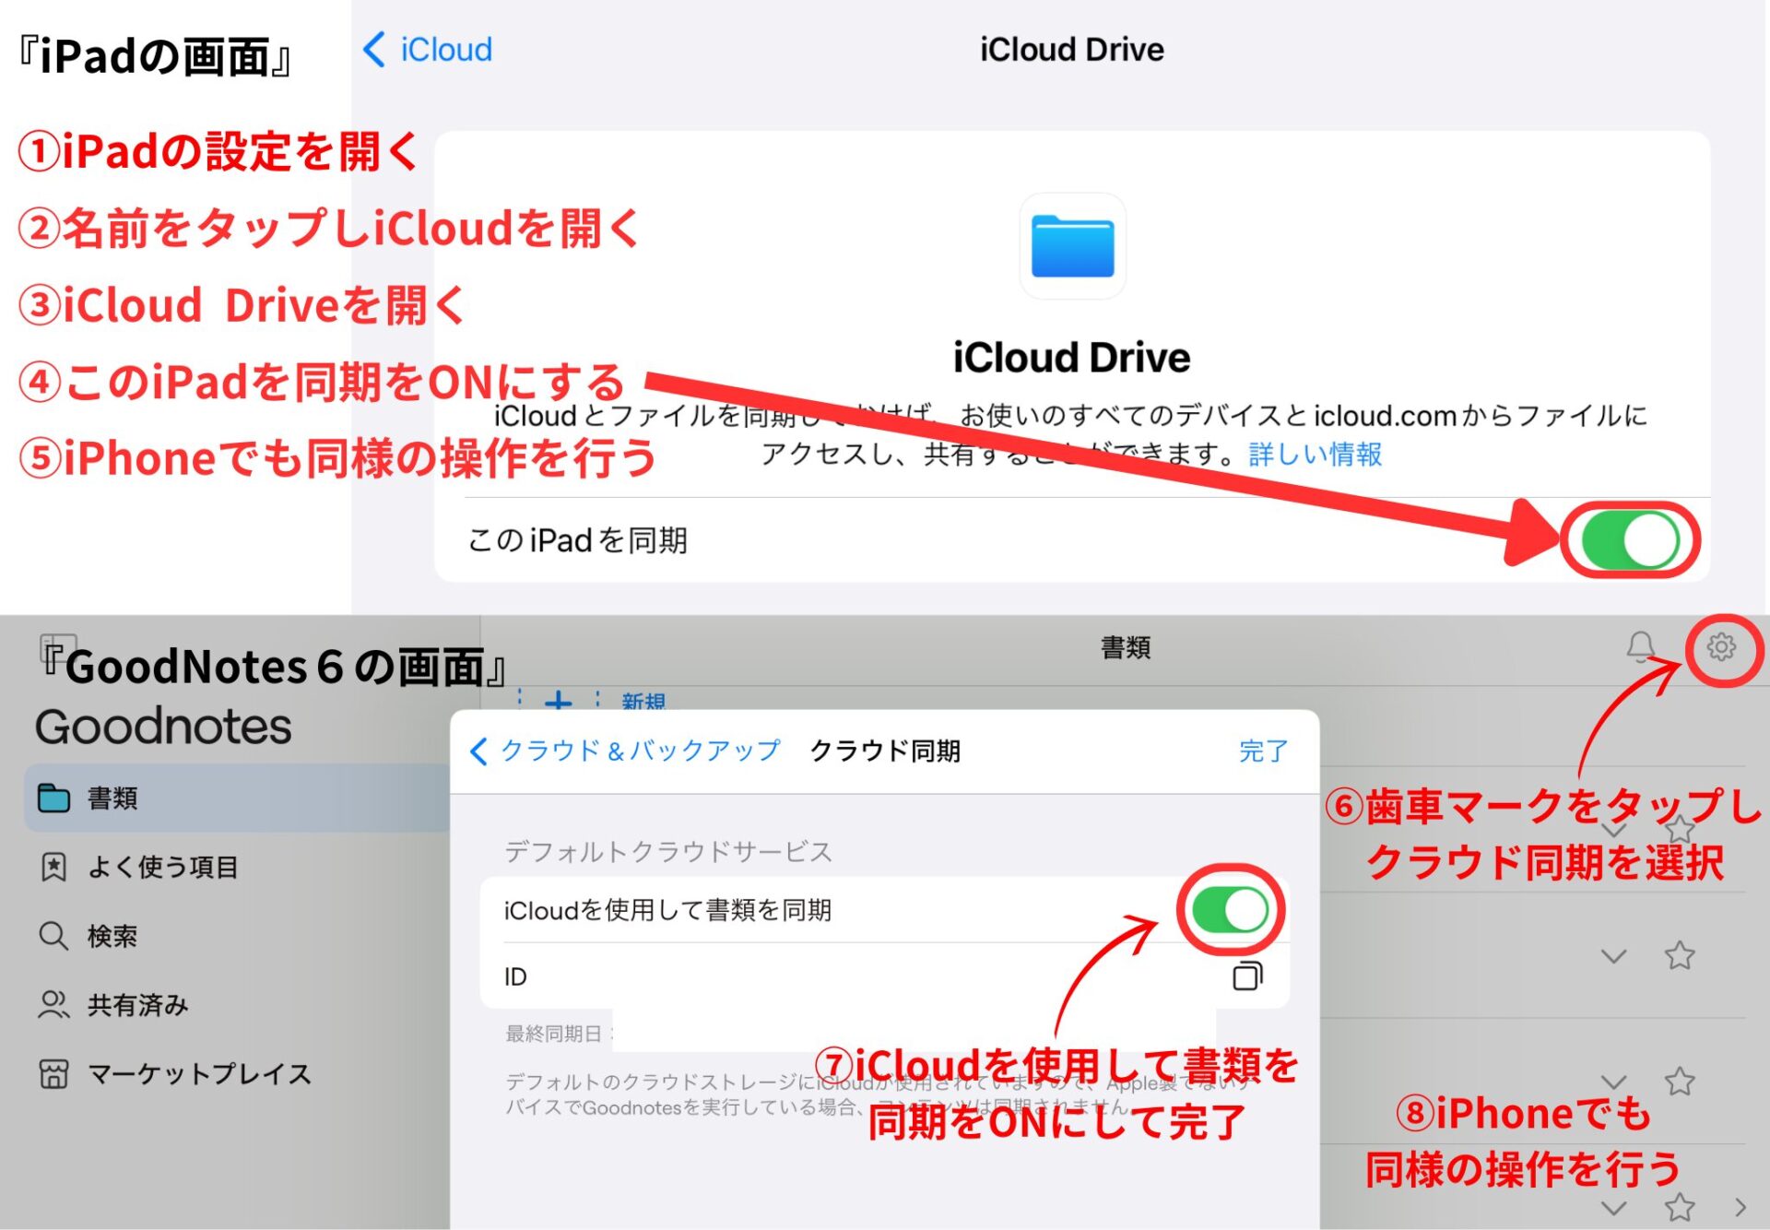Star the second document row
The image size is (1770, 1230).
pyautogui.click(x=1679, y=955)
